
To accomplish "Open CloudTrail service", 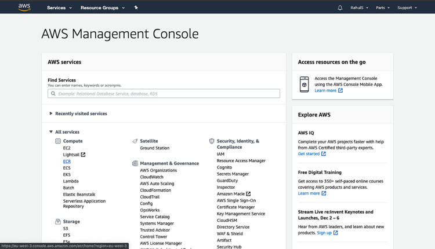I will (x=150, y=197).
